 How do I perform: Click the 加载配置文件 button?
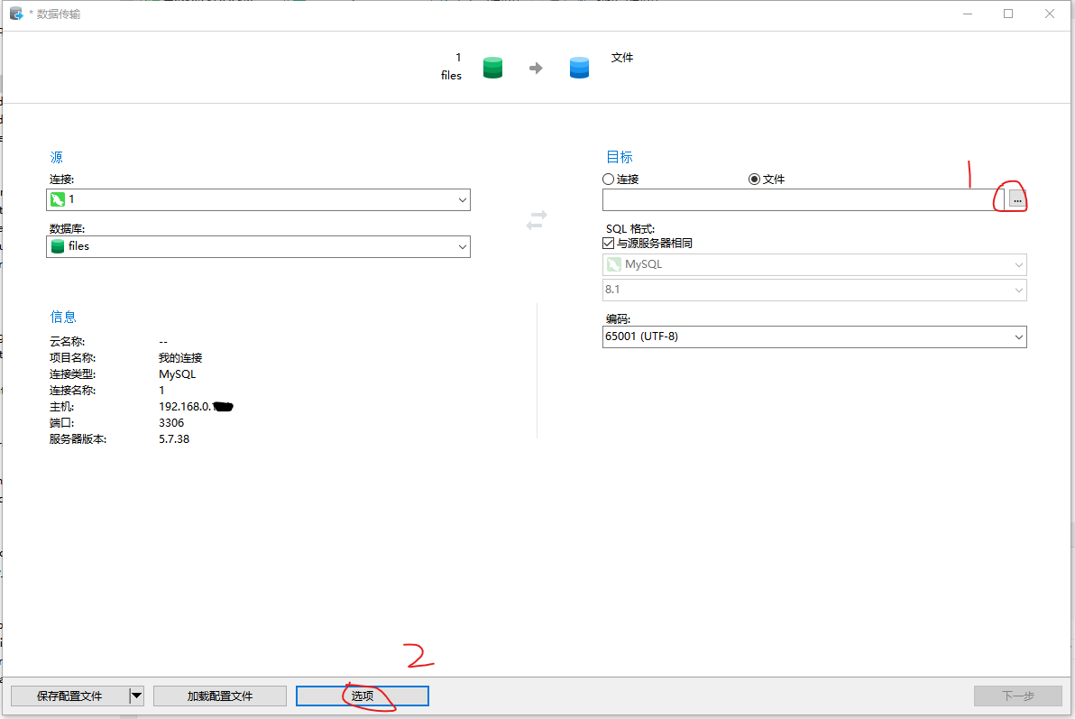pos(219,696)
